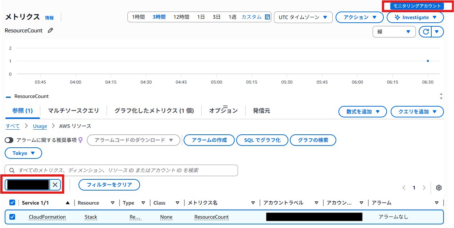Go to next page of metrics
This screenshot has height=228, width=454.
(424, 188)
